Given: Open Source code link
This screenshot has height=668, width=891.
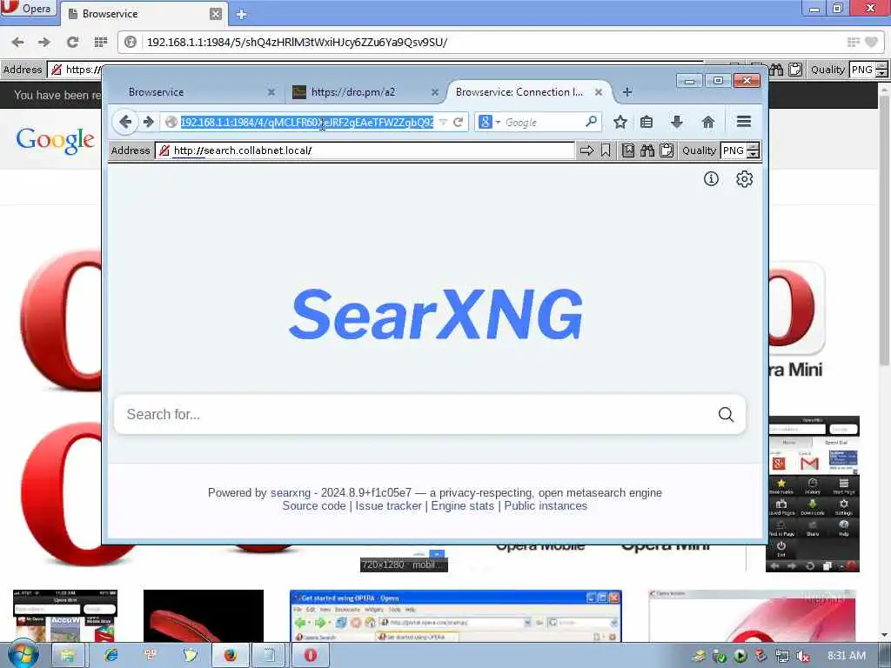Looking at the screenshot, I should [x=313, y=505].
